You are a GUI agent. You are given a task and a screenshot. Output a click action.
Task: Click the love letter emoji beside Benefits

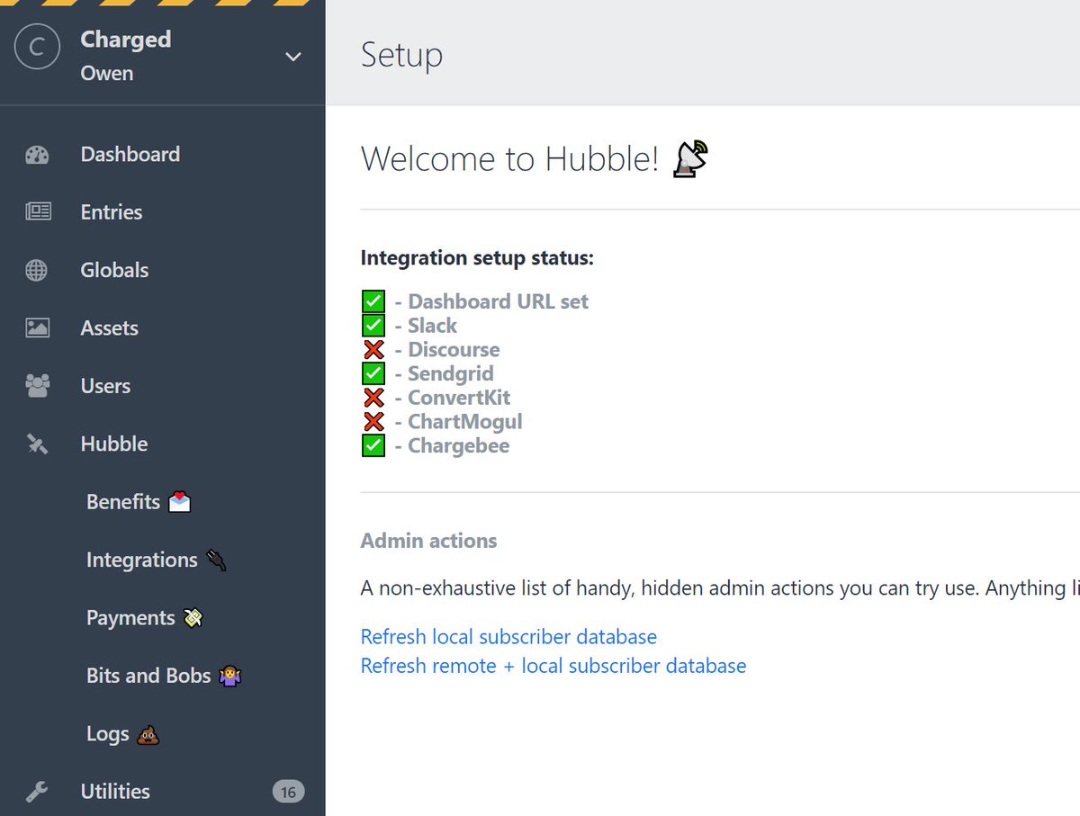(180, 502)
